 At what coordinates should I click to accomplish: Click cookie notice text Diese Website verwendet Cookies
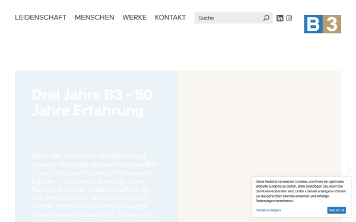tap(301, 191)
